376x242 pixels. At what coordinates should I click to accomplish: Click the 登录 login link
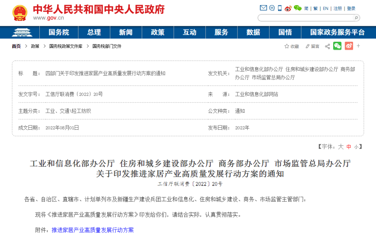[x=351, y=8]
